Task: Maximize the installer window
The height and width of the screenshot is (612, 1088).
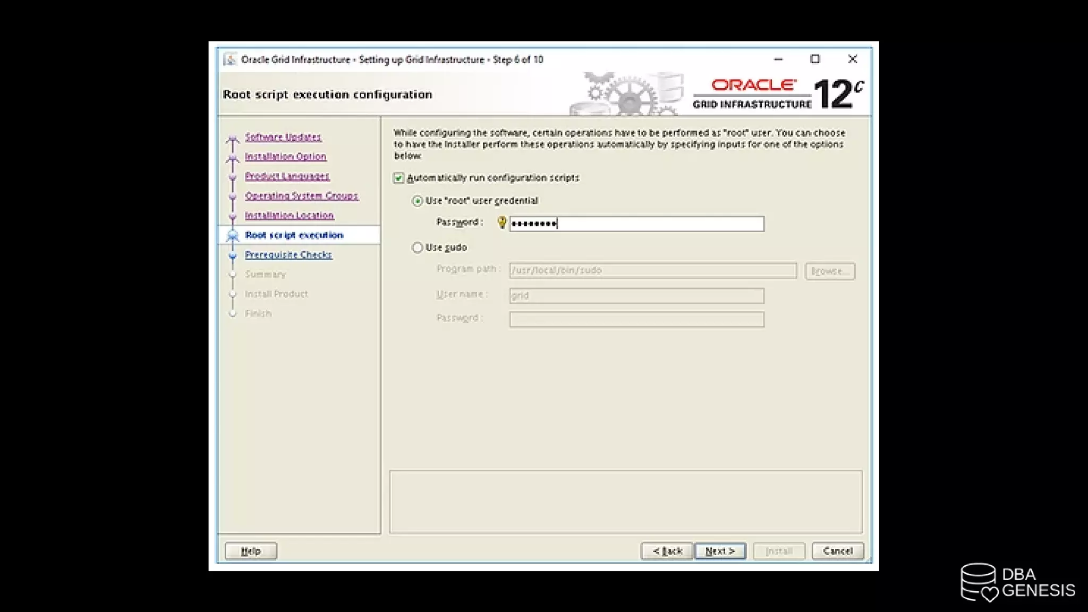Action: point(815,59)
